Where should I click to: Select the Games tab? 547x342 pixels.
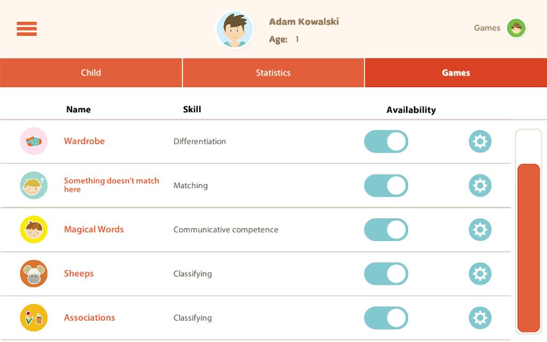(x=456, y=73)
